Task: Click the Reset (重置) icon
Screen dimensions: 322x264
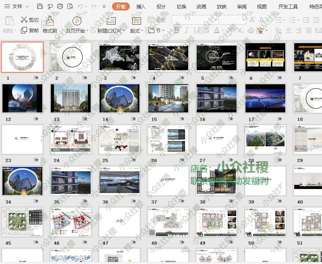Action: click(x=151, y=20)
